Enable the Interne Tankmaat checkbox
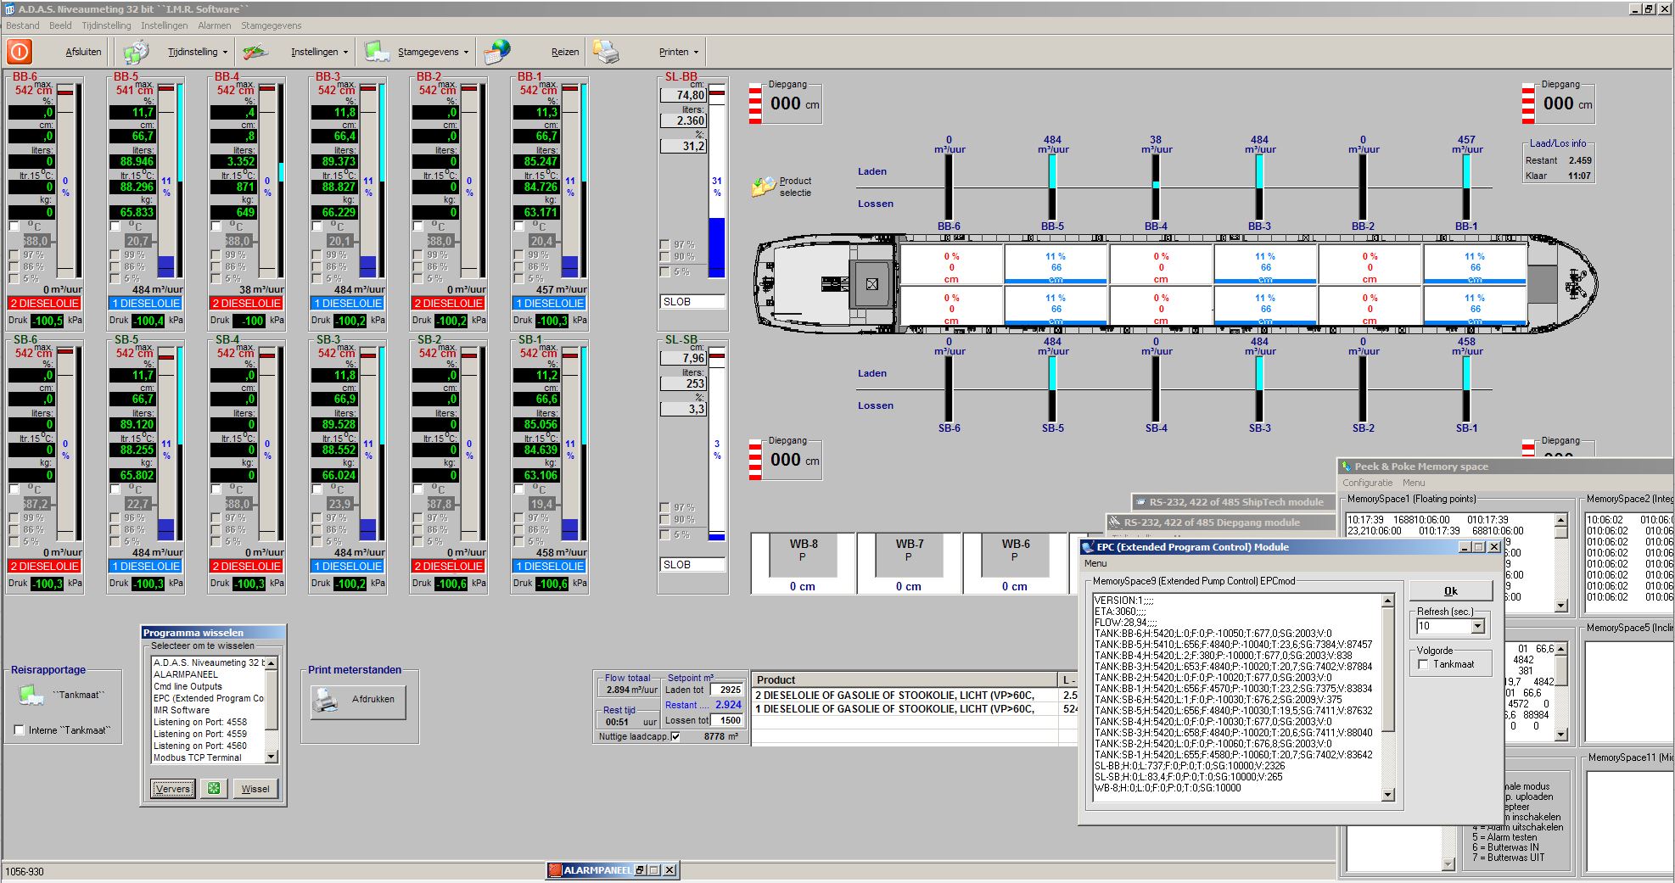 coord(20,730)
